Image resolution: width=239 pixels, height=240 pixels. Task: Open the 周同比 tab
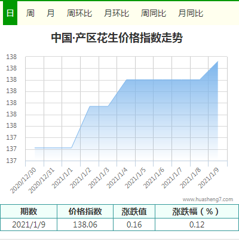tap(154, 13)
